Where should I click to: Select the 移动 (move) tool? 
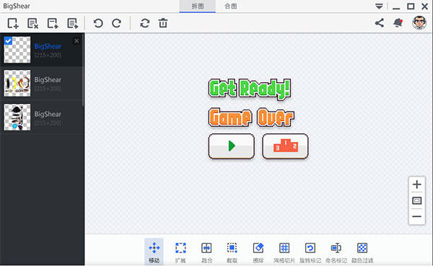point(154,252)
